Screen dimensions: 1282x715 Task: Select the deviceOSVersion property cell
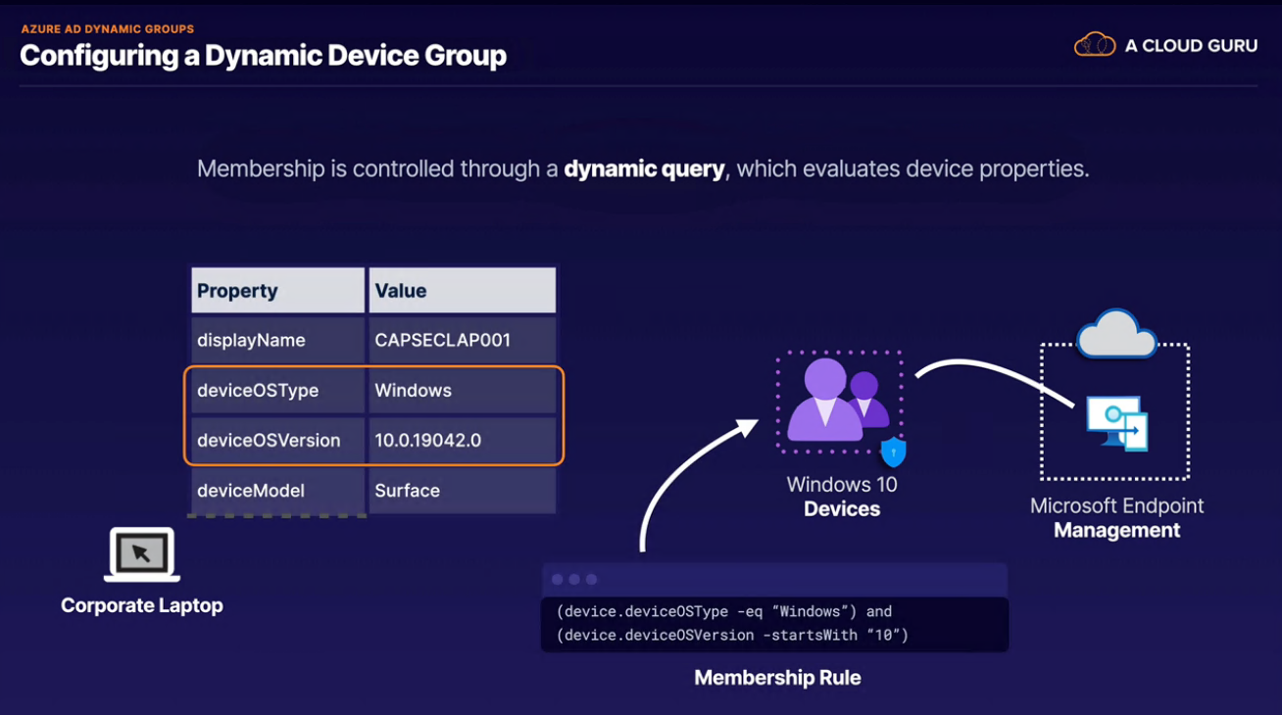[277, 440]
